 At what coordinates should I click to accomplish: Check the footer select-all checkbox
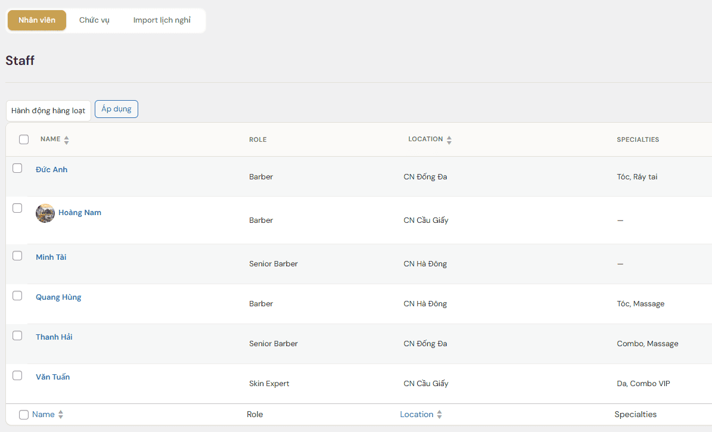pyautogui.click(x=24, y=415)
